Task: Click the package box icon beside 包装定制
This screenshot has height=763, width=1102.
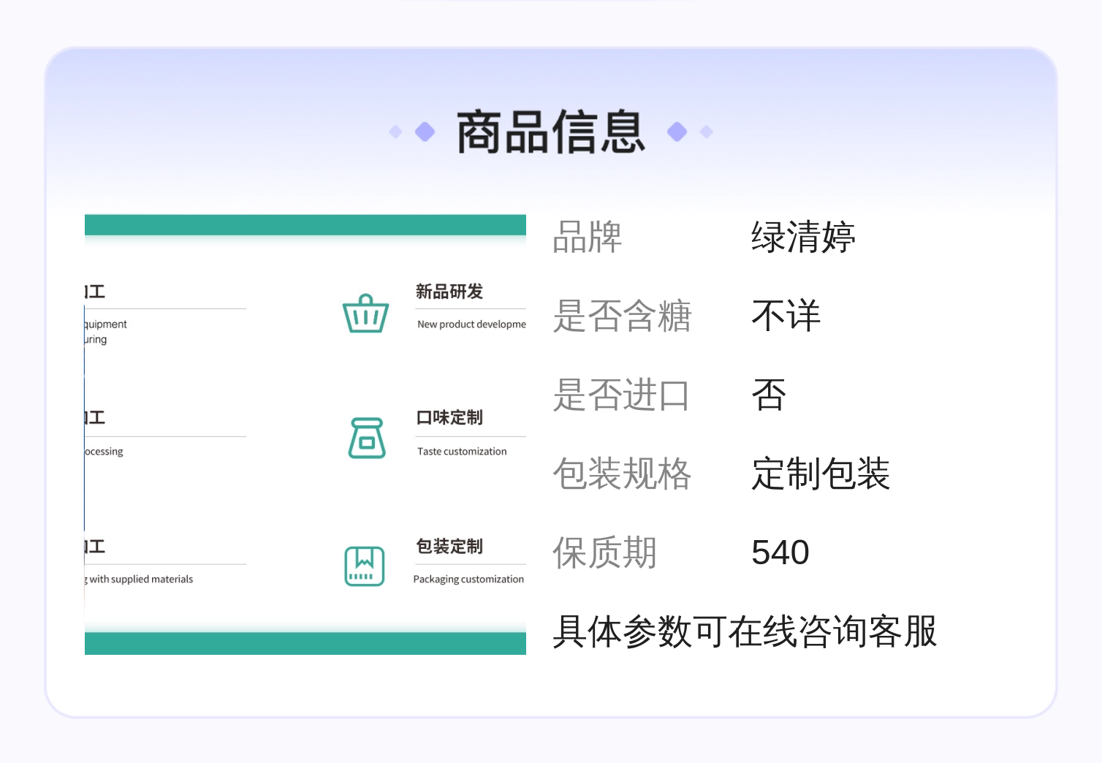Action: click(x=365, y=566)
